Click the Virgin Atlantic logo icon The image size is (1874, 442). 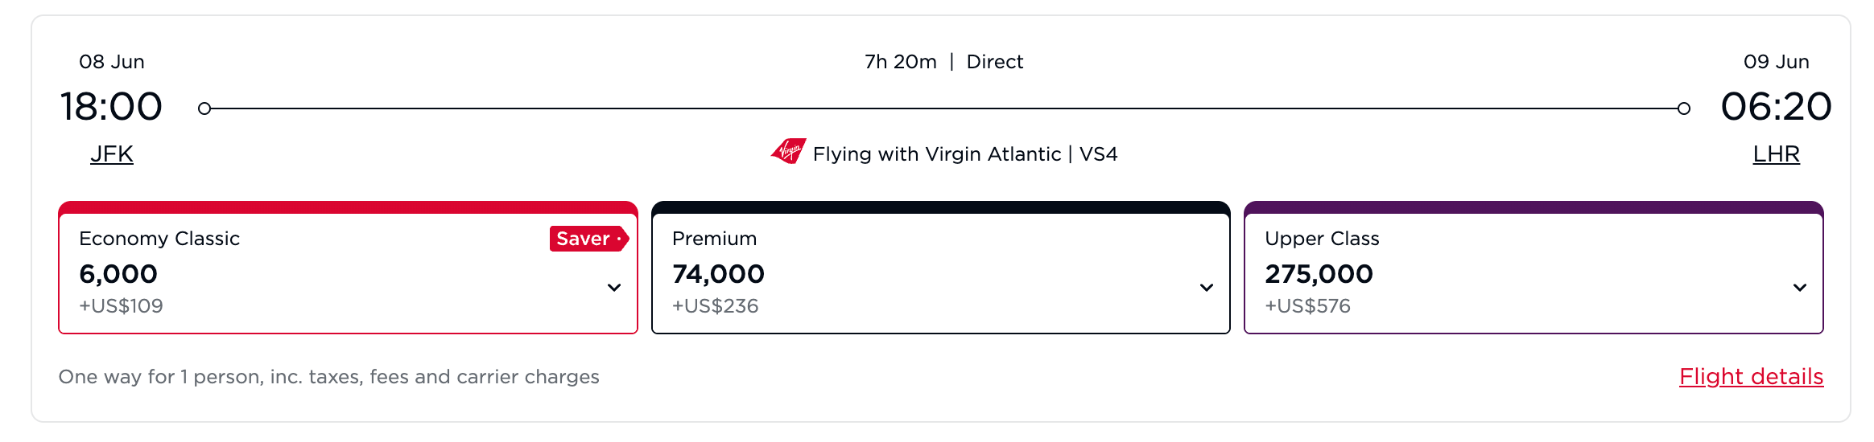[x=788, y=151]
